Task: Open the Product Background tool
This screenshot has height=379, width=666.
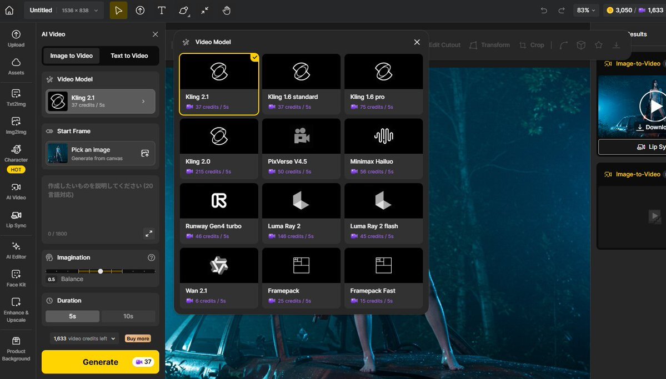Action: 16,349
